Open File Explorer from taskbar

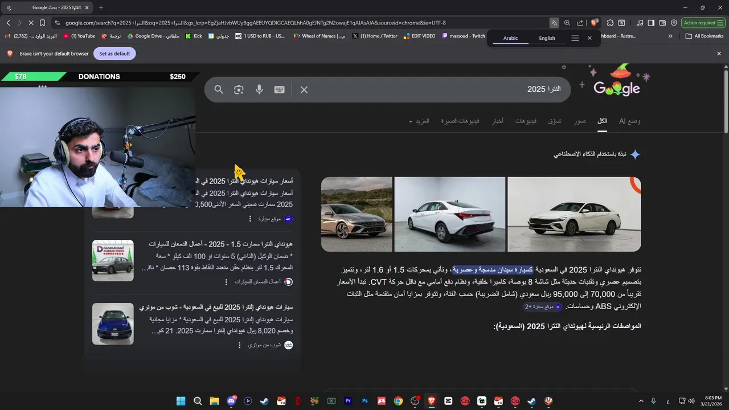tap(214, 401)
